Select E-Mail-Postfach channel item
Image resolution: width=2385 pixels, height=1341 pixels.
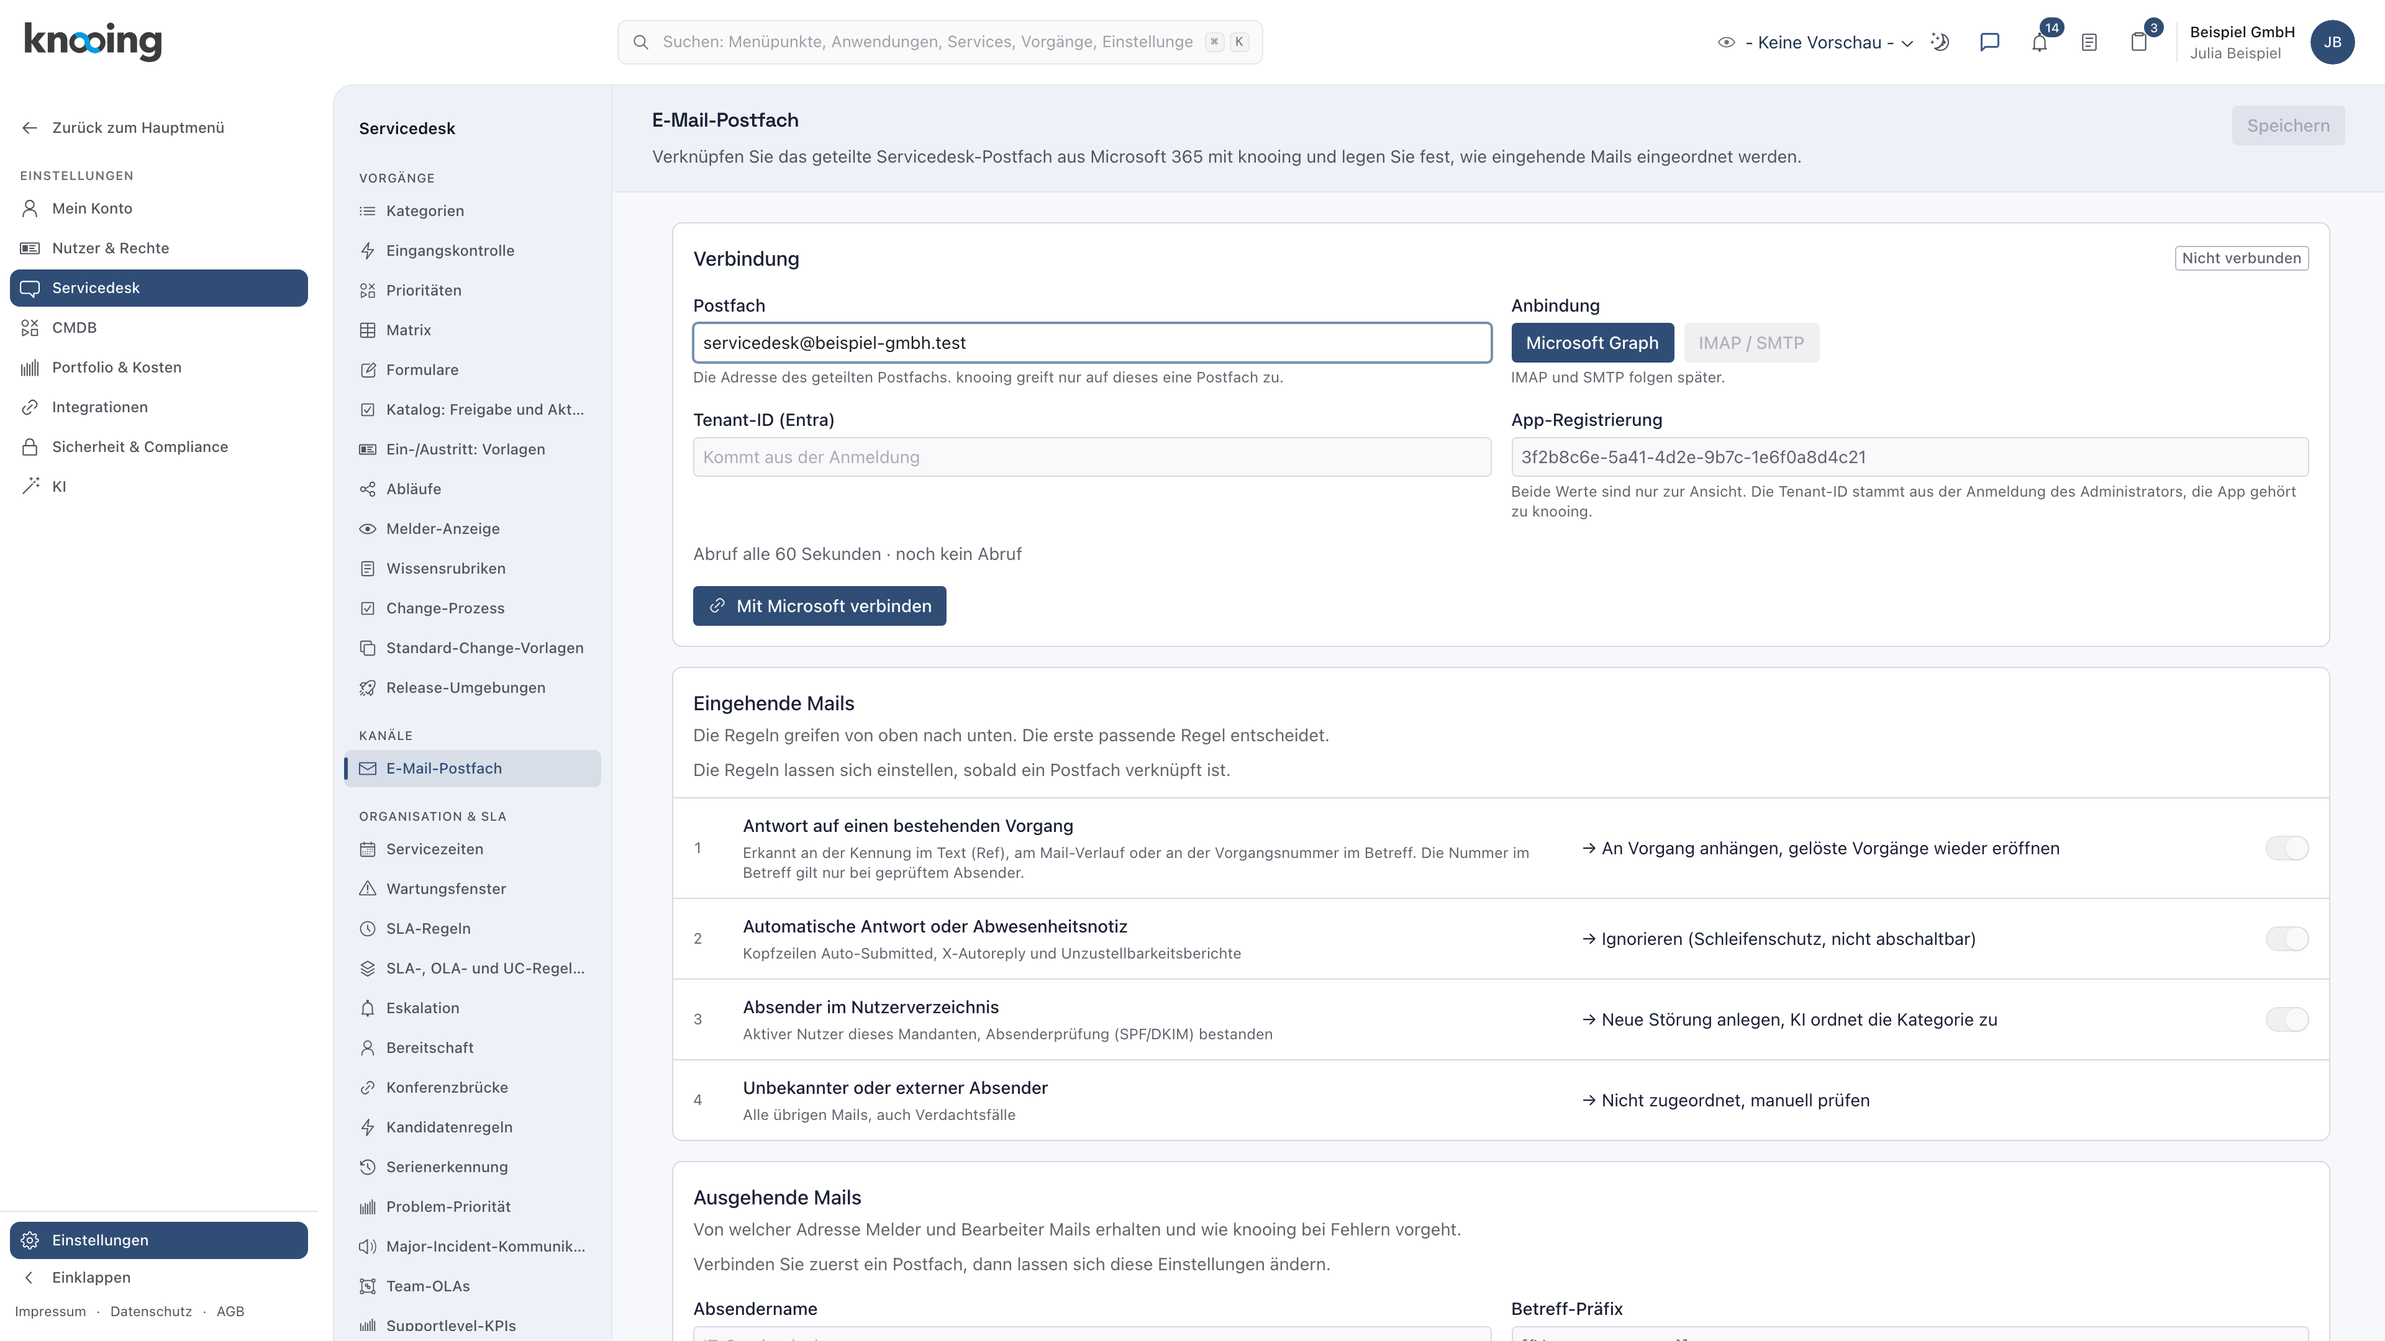pos(472,769)
